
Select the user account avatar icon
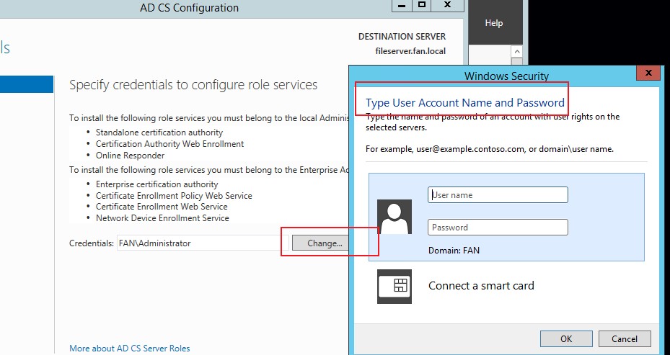point(394,216)
